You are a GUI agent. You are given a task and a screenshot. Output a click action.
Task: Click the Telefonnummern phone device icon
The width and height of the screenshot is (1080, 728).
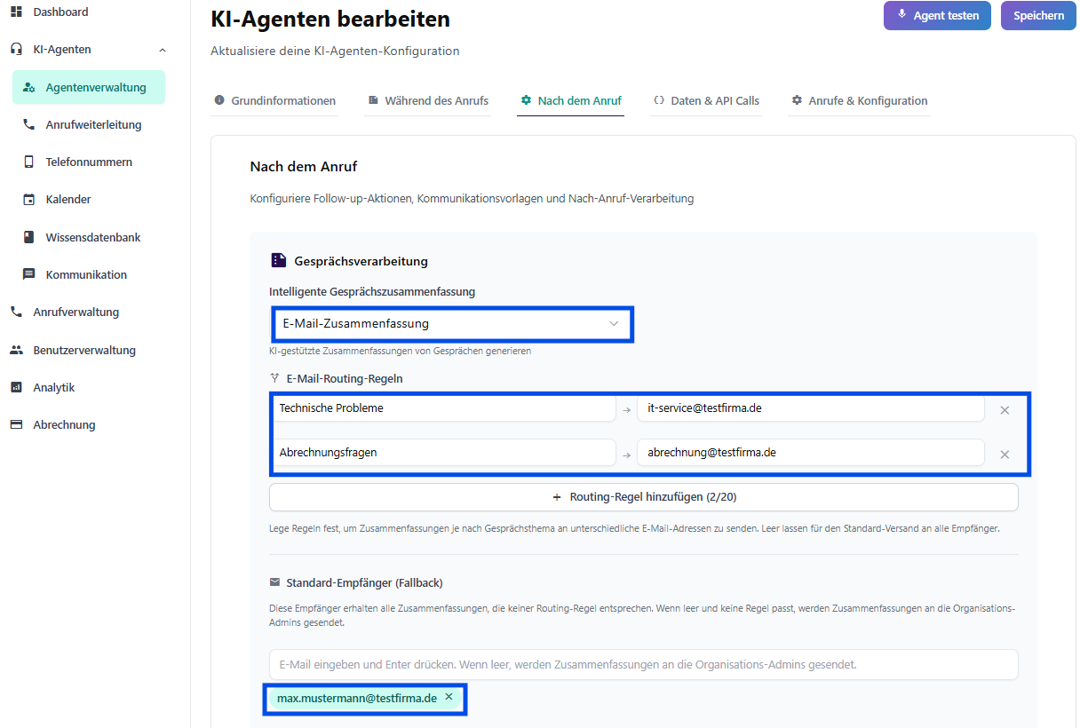click(28, 162)
